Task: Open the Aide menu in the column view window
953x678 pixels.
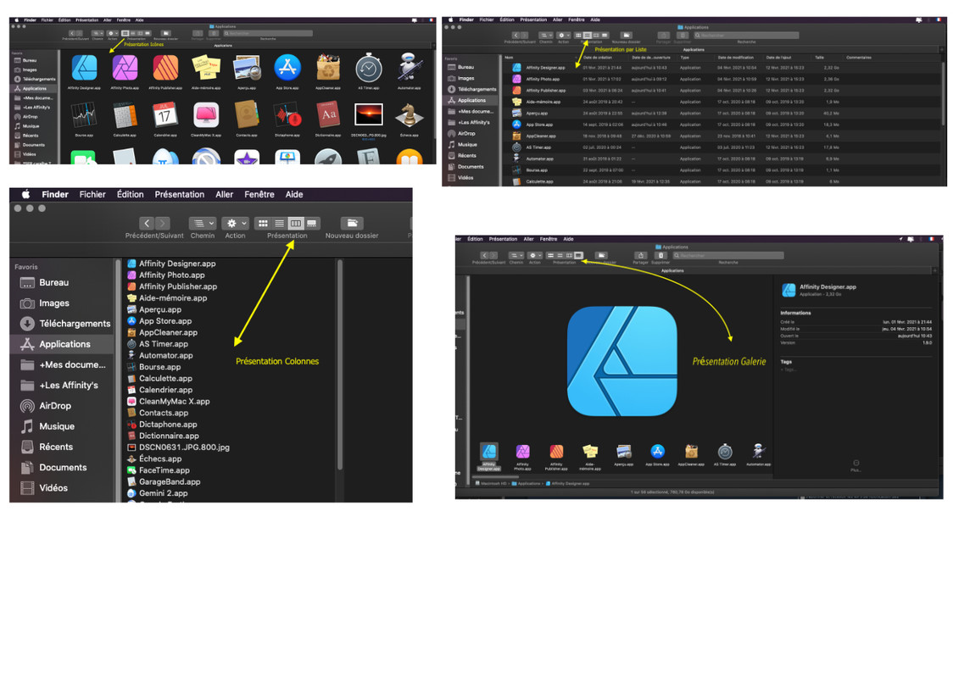Action: point(294,194)
